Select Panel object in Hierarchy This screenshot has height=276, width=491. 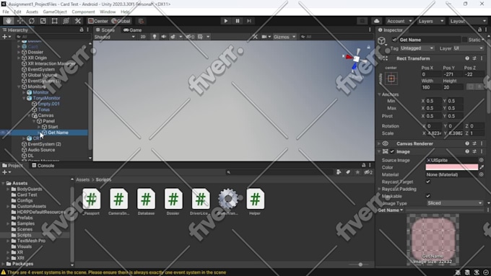[x=49, y=121]
